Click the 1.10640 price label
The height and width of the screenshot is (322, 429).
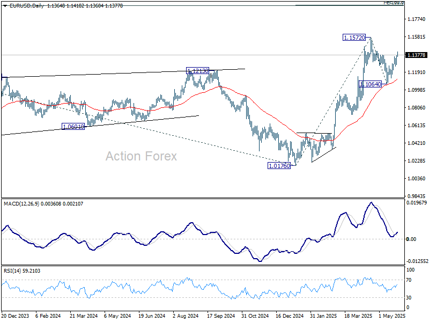371,84
